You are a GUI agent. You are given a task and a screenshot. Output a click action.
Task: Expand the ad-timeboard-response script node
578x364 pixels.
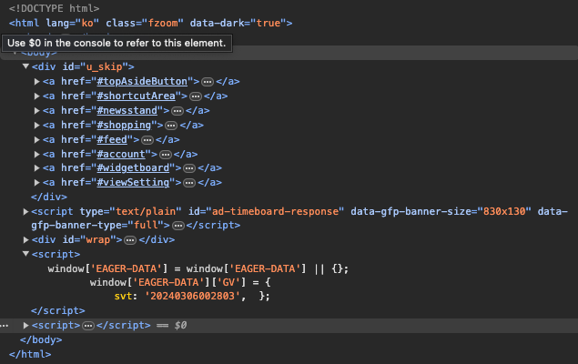[x=25, y=211]
